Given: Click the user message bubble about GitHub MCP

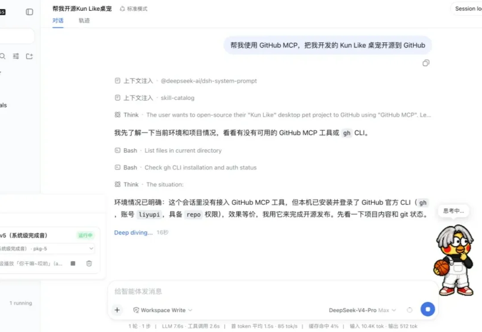Looking at the screenshot, I should coord(328,46).
